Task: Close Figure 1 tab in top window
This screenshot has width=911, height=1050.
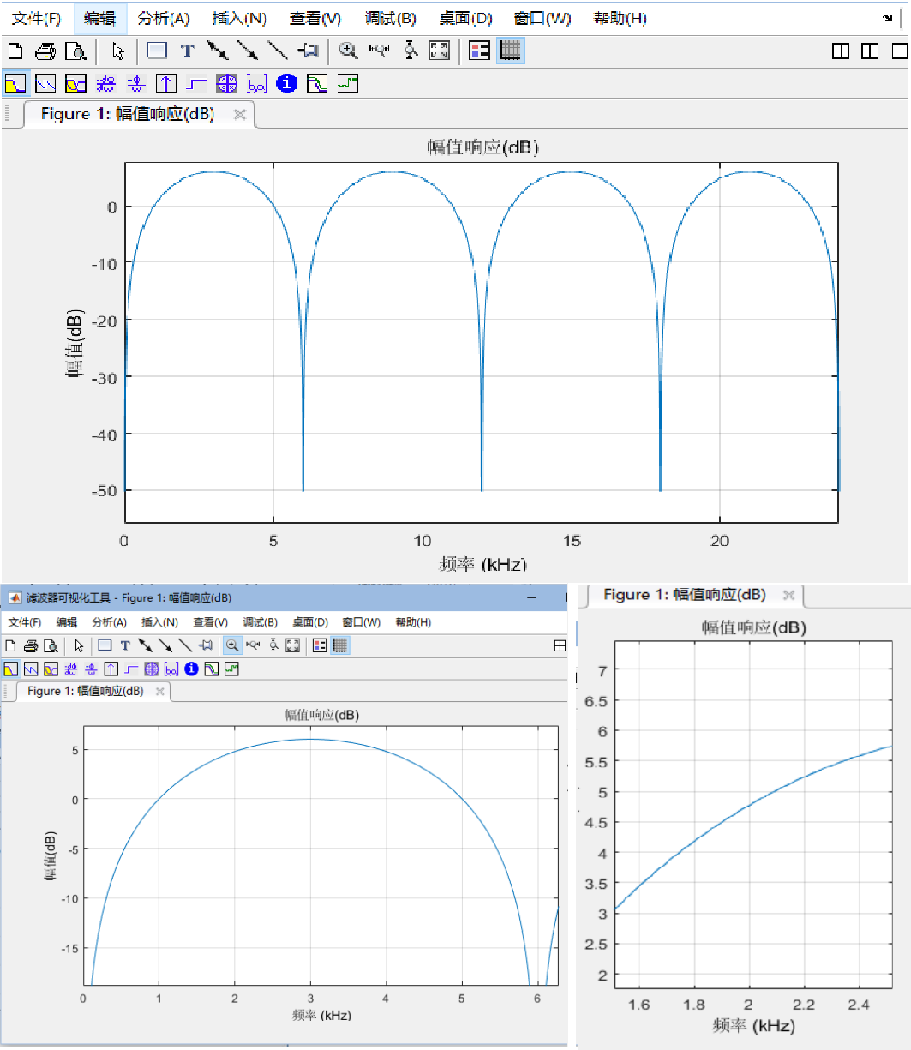Action: (x=240, y=115)
